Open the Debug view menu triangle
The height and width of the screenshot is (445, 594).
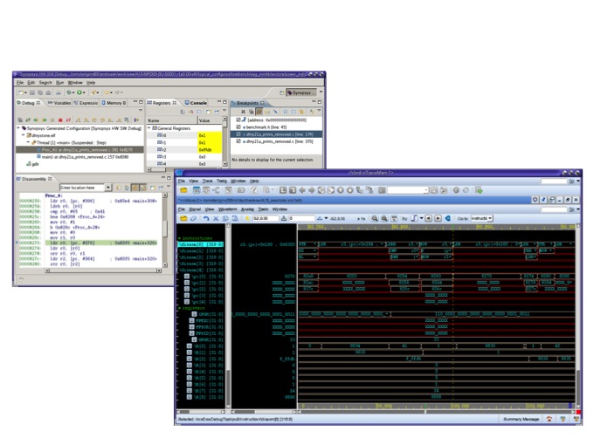(x=141, y=111)
